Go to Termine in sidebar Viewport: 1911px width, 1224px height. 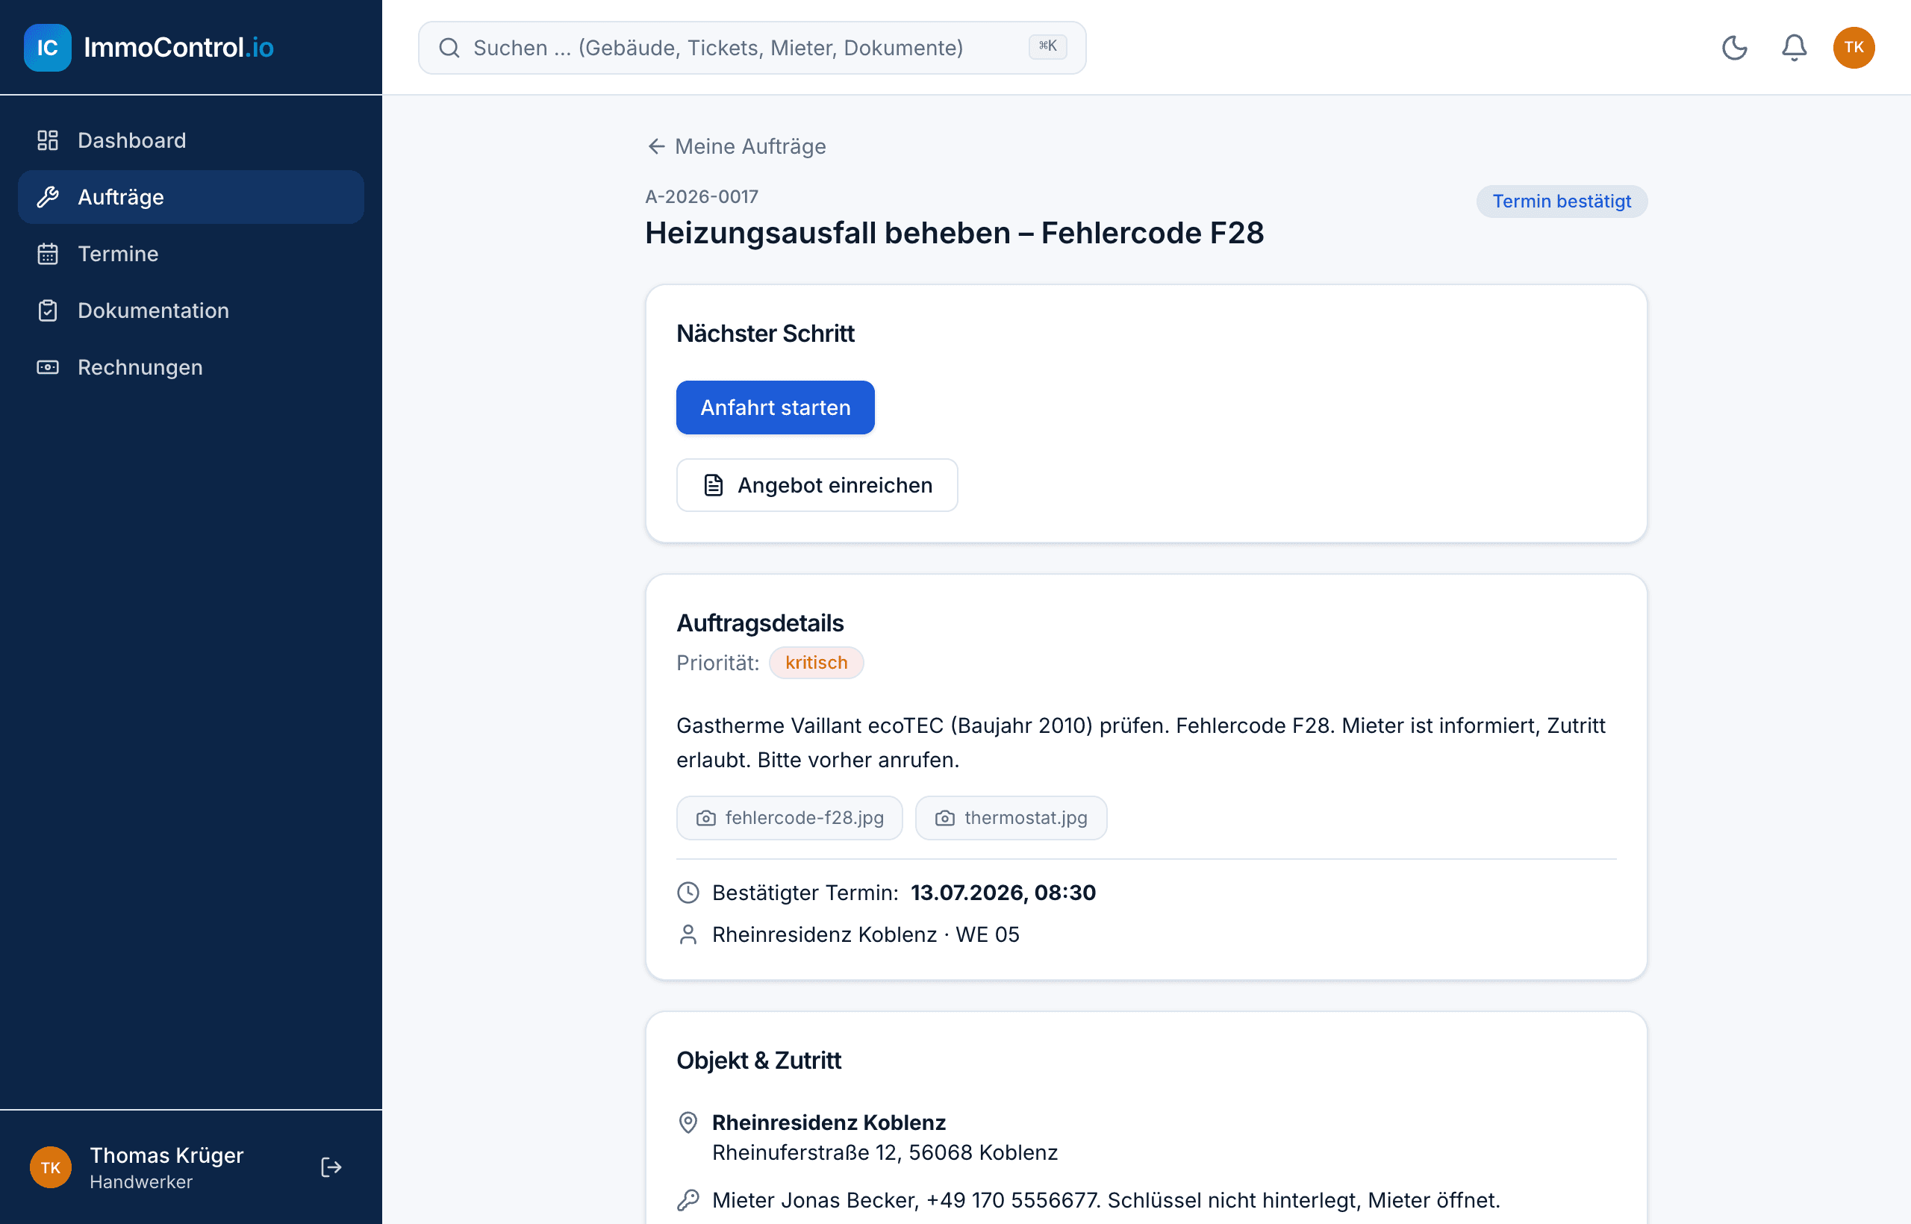pyautogui.click(x=191, y=255)
